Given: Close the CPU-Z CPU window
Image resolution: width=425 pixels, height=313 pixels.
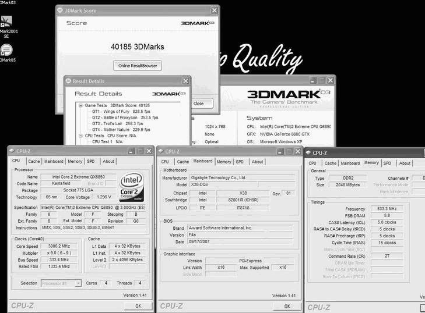Looking at the screenshot, I should pyautogui.click(x=149, y=151).
